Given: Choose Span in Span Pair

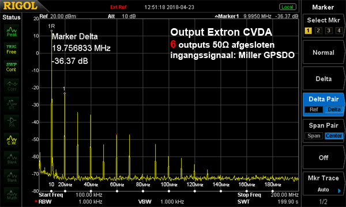Looking at the screenshot, I should (314, 136).
